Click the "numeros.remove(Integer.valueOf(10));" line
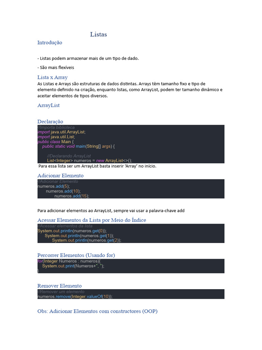This screenshot has width=262, height=350. pyautogui.click(x=75, y=297)
